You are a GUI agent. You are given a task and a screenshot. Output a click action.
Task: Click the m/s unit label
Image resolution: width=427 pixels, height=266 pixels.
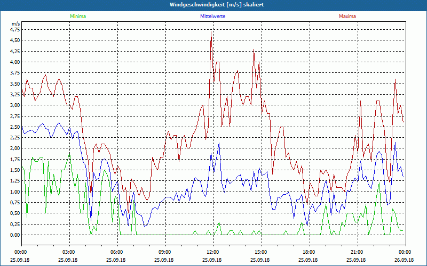(x=15, y=24)
